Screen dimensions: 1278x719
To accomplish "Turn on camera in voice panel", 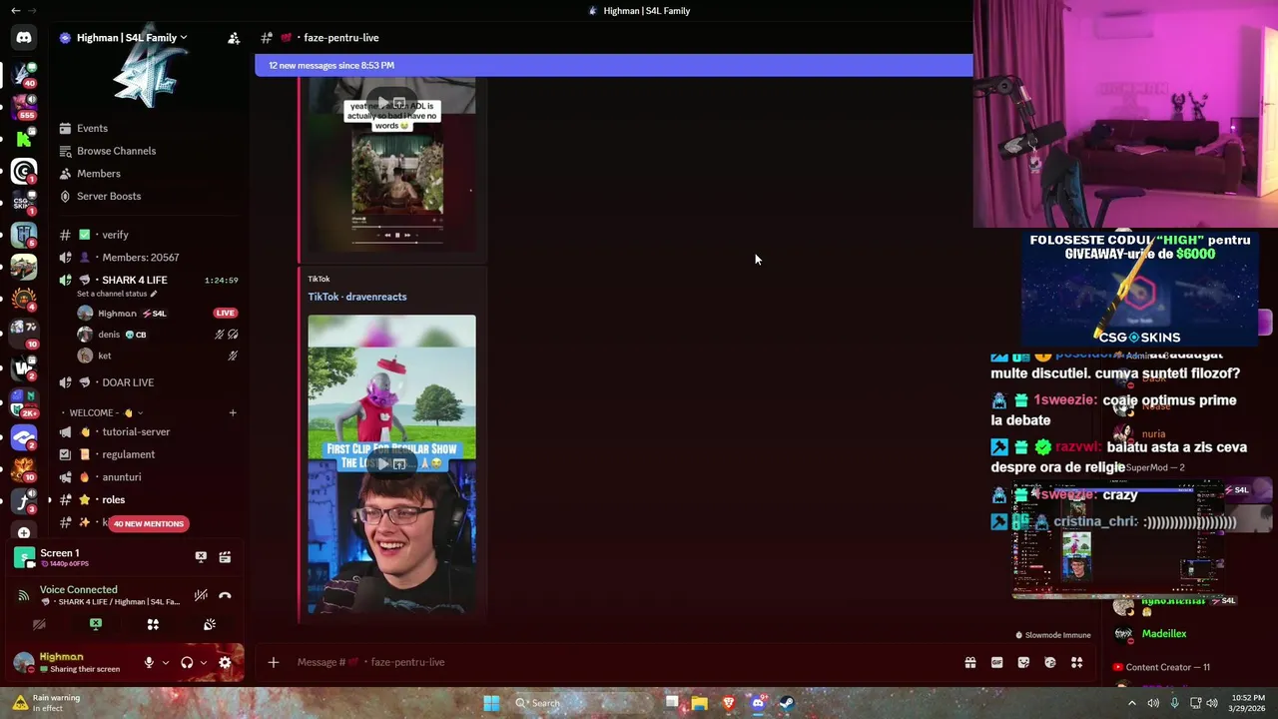I will click(39, 624).
